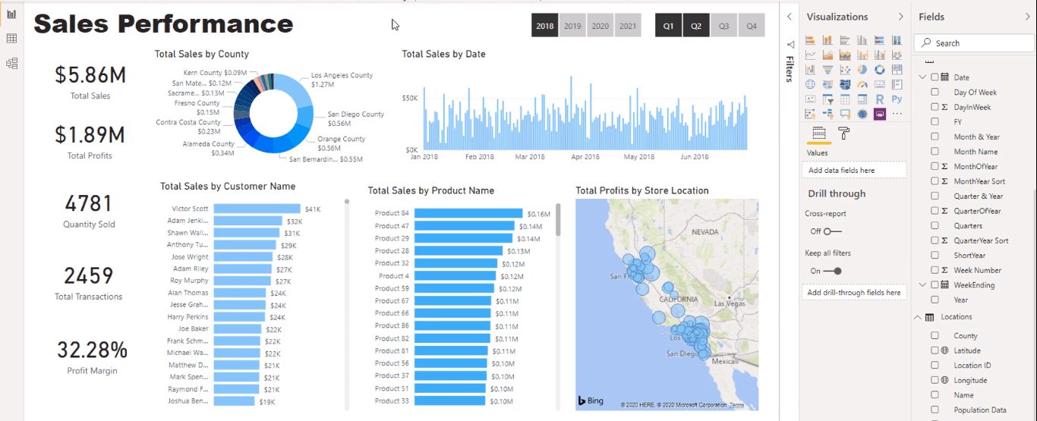Select the Scatter chart visualization
Screen dimensions: 1037x421
(x=845, y=69)
